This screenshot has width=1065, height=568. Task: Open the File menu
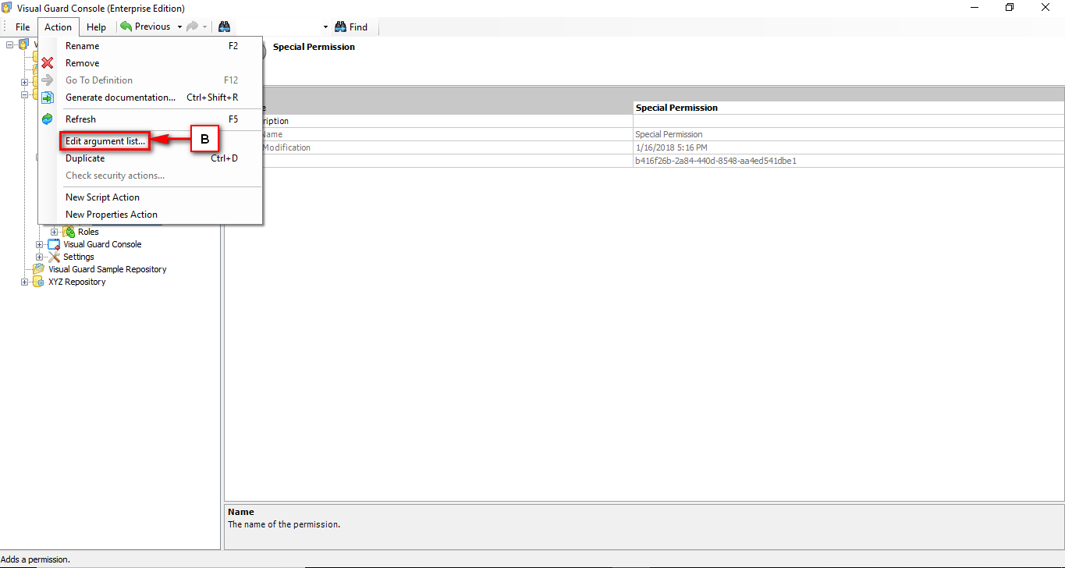point(23,27)
